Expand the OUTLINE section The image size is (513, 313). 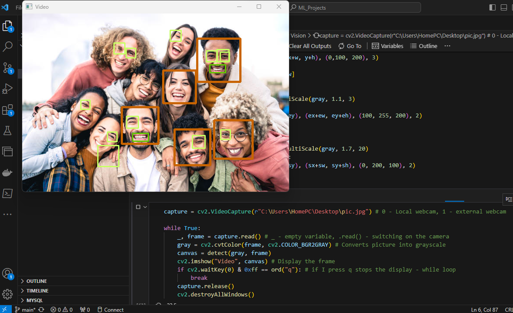pyautogui.click(x=74, y=281)
